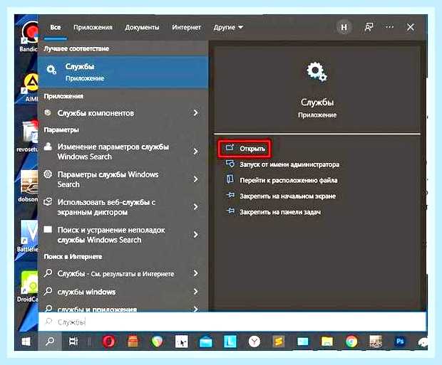Click the Bandicam desktop icon
This screenshot has width=442, height=365.
pyautogui.click(x=29, y=36)
